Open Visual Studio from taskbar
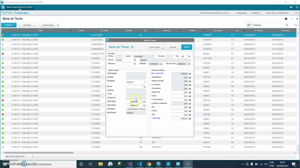The width and height of the screenshot is (300, 168). pos(130,164)
